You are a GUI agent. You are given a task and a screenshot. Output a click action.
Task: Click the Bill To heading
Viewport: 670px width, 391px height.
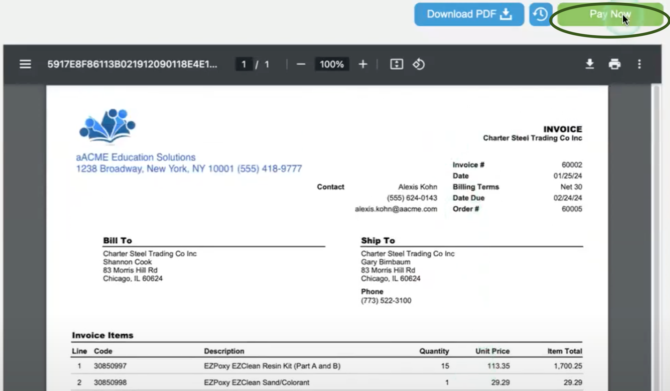coord(117,241)
